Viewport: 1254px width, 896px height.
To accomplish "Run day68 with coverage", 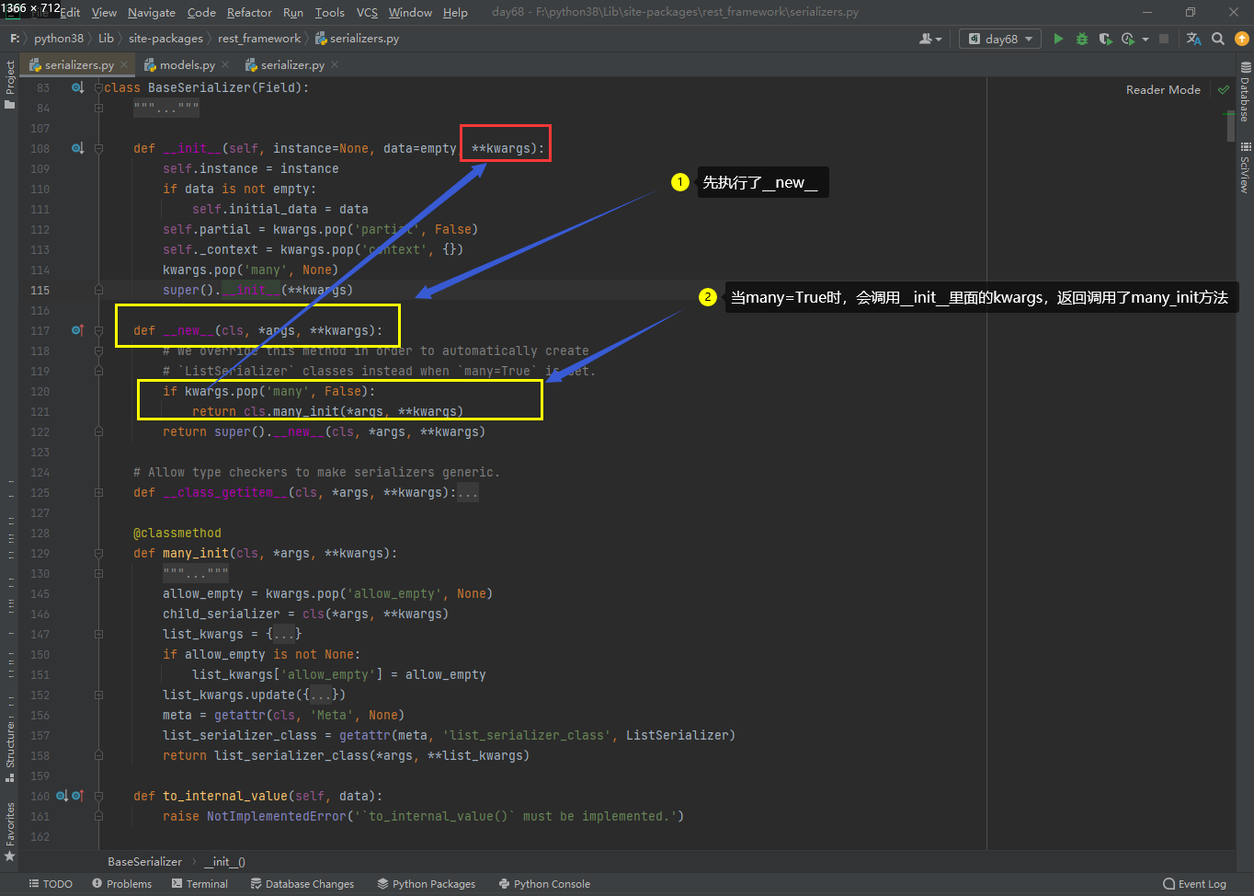I will [1105, 39].
